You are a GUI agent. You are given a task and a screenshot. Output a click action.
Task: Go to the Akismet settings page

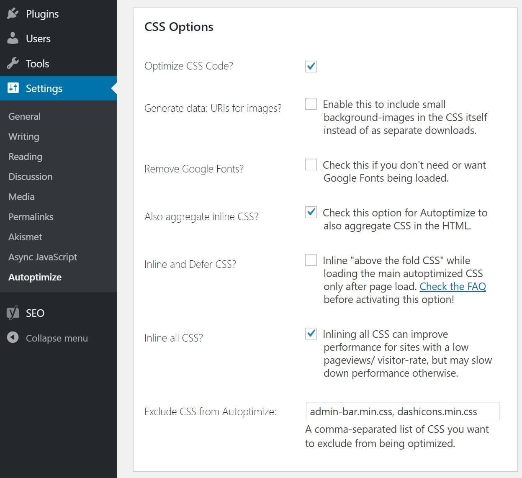coord(25,237)
